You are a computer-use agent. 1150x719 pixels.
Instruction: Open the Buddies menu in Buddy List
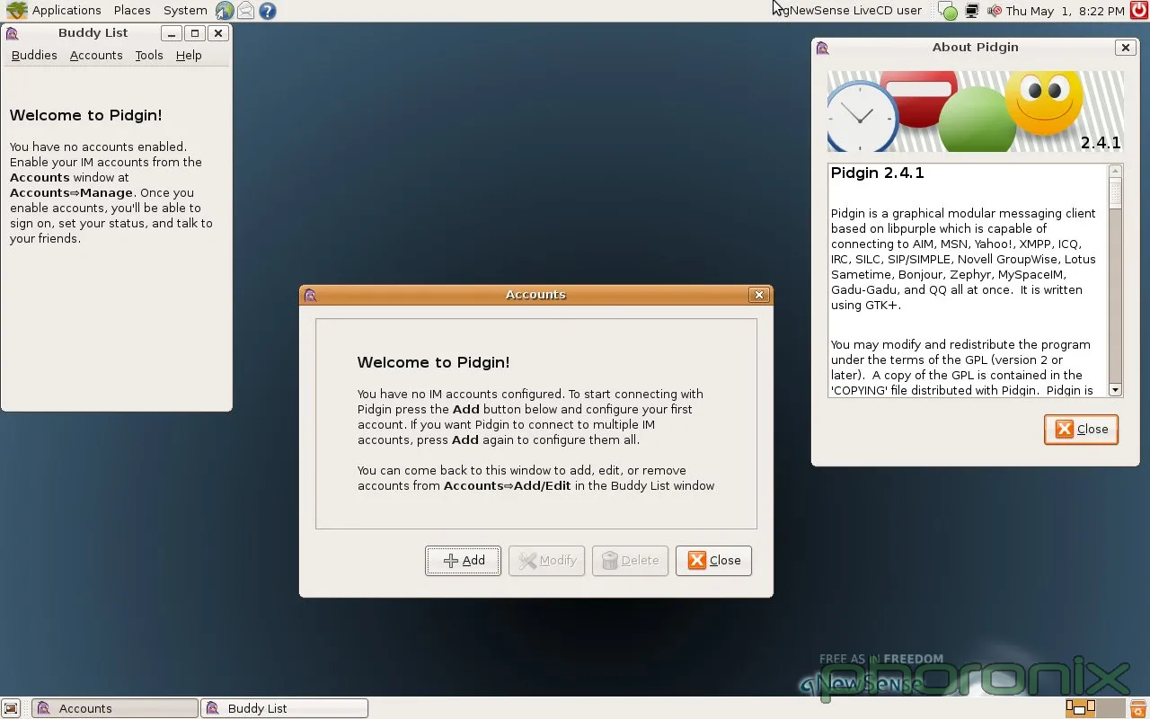34,55
